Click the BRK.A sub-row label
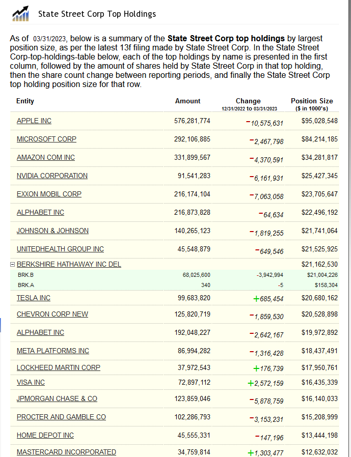 [x=26, y=285]
